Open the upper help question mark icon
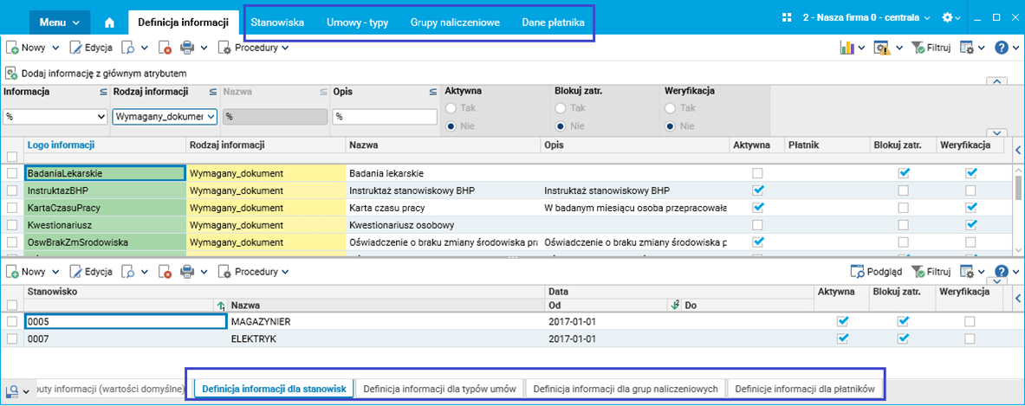The height and width of the screenshot is (406, 1025). tap(1002, 48)
